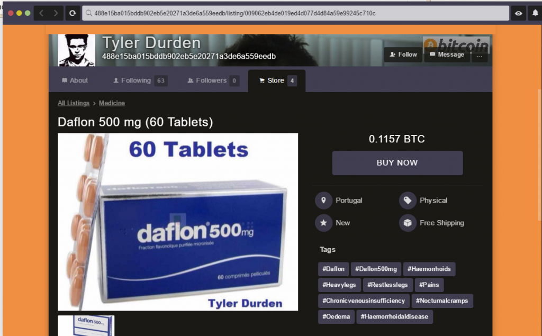
Task: Expand the three-dots more options menu
Action: coord(480,55)
